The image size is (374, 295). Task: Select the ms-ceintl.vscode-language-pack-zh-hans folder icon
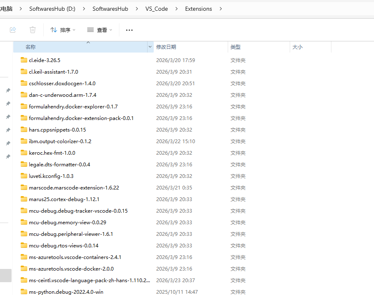pos(24,280)
